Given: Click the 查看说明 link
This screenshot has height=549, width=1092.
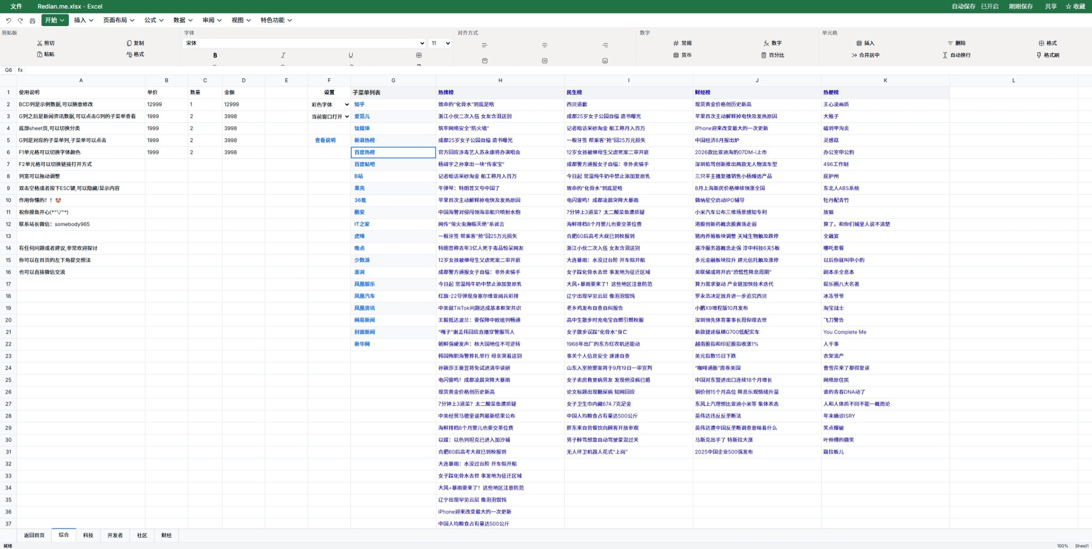Looking at the screenshot, I should [x=325, y=140].
